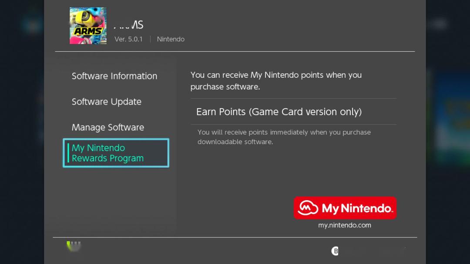Click the my.nintendo.com web address

[x=345, y=225]
